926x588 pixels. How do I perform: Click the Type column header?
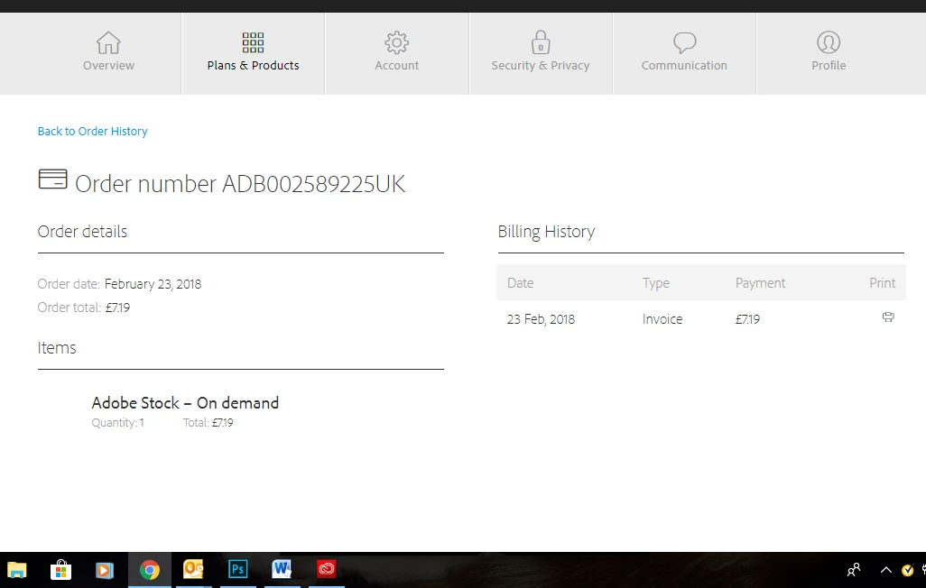655,283
